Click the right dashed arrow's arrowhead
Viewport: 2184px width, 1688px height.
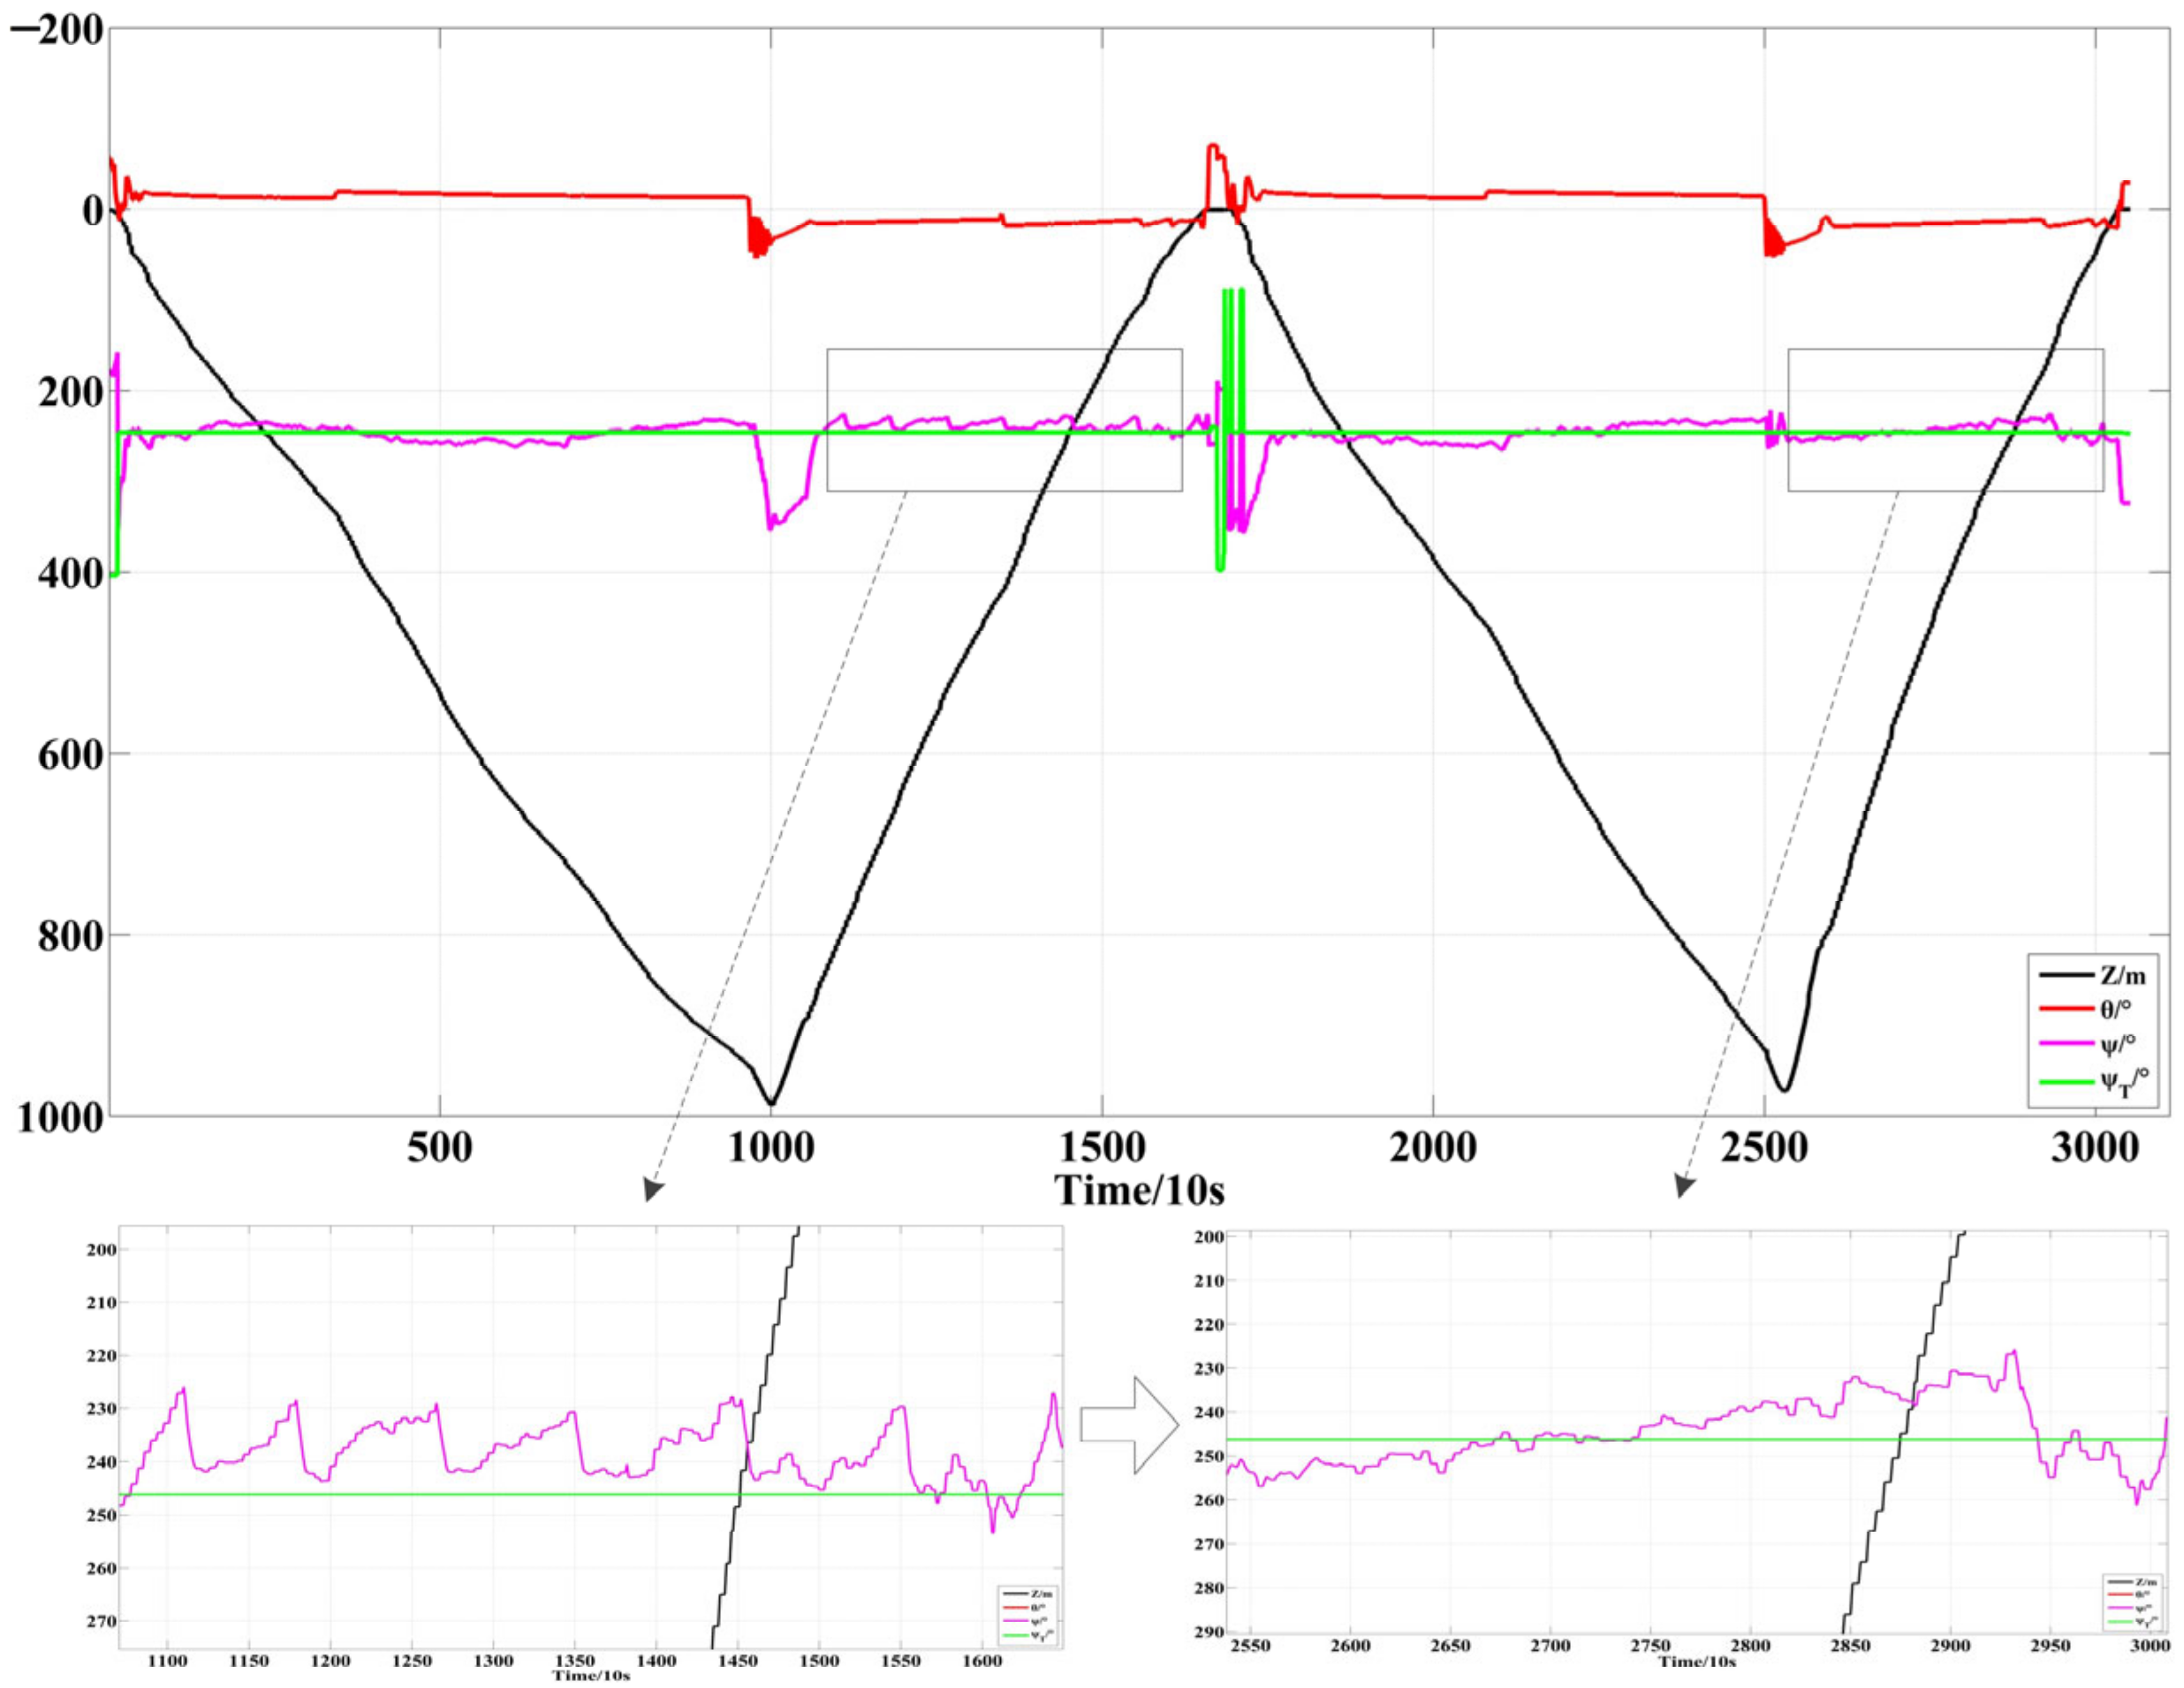[x=1684, y=1187]
